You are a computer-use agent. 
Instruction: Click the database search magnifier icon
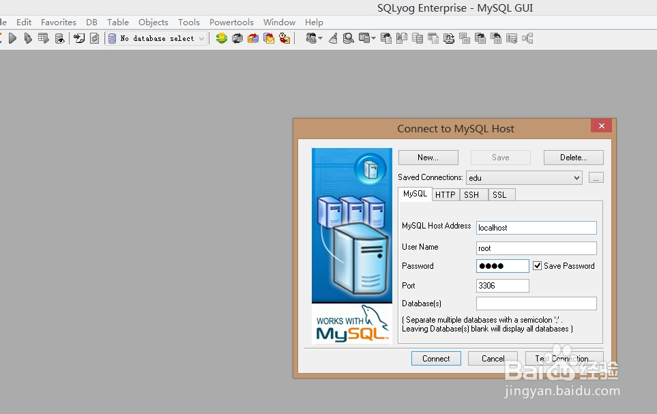pos(348,39)
